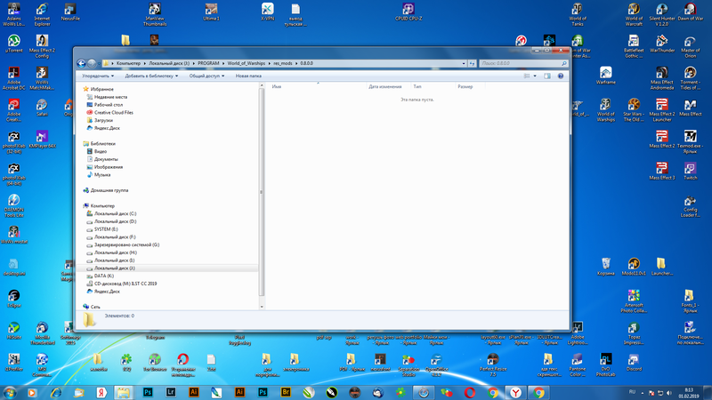Viewport: 712px width, 400px height.
Task: Open the Mass Effect Andromeda desktop icon
Action: click(x=661, y=79)
